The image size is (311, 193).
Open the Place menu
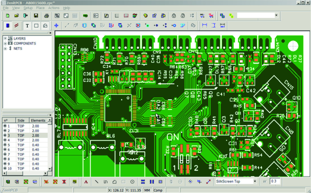click(x=40, y=8)
